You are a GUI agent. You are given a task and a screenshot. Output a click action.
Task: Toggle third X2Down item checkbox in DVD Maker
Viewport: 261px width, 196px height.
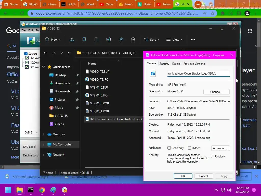[x=27, y=67]
